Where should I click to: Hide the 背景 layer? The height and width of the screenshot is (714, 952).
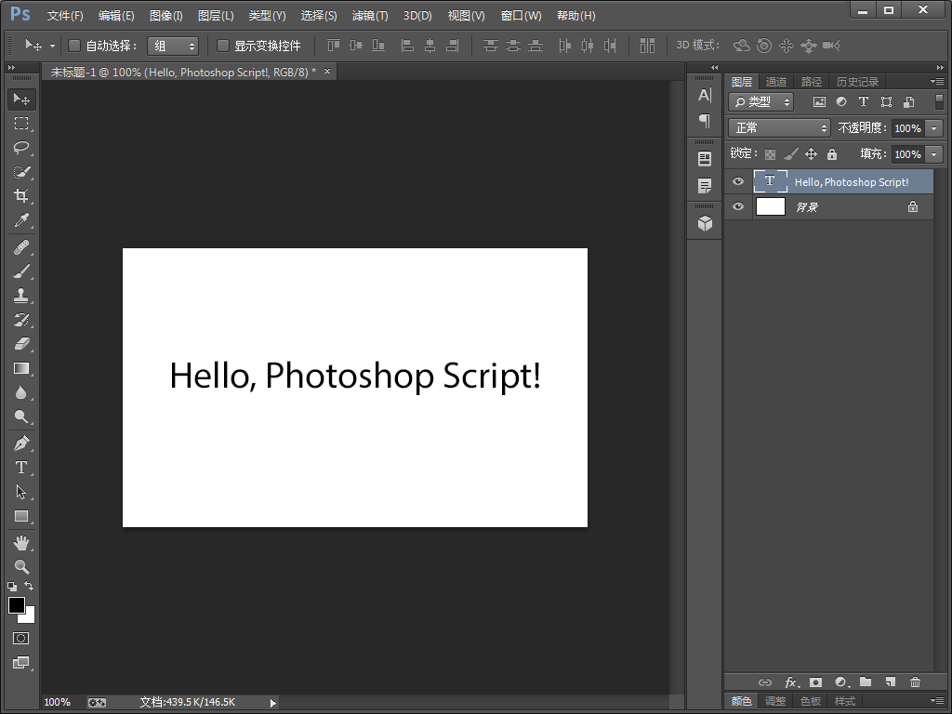pos(738,206)
